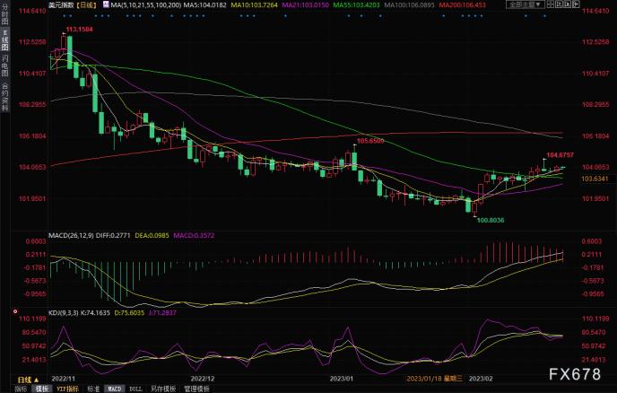
Task: Click the MA21:103.0150 legend value
Action: click(305, 5)
